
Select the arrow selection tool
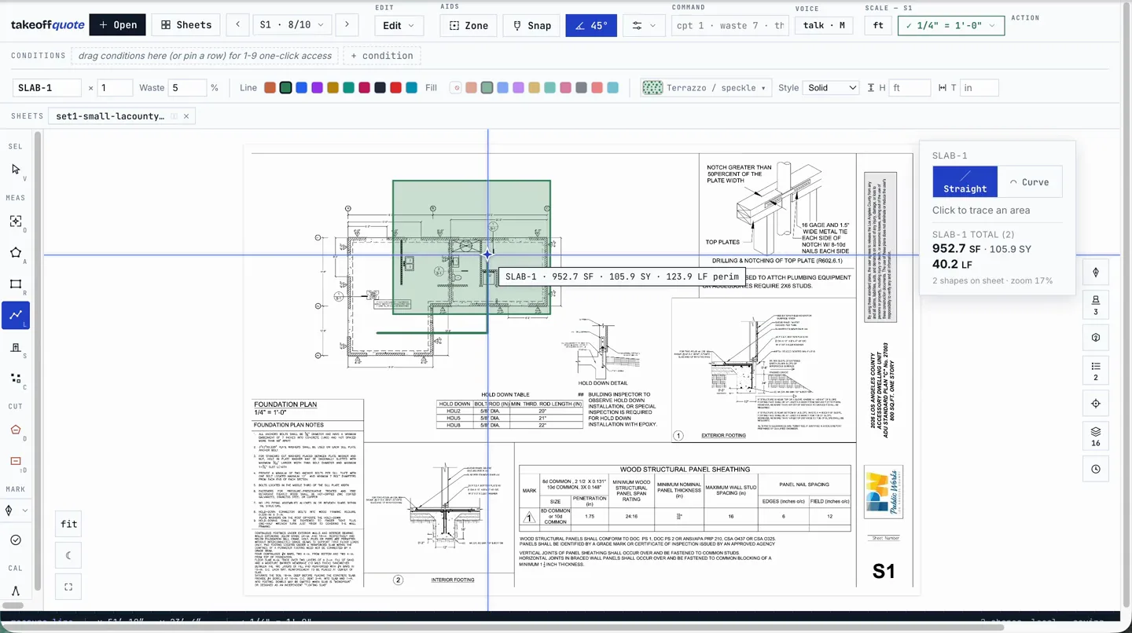pos(16,170)
